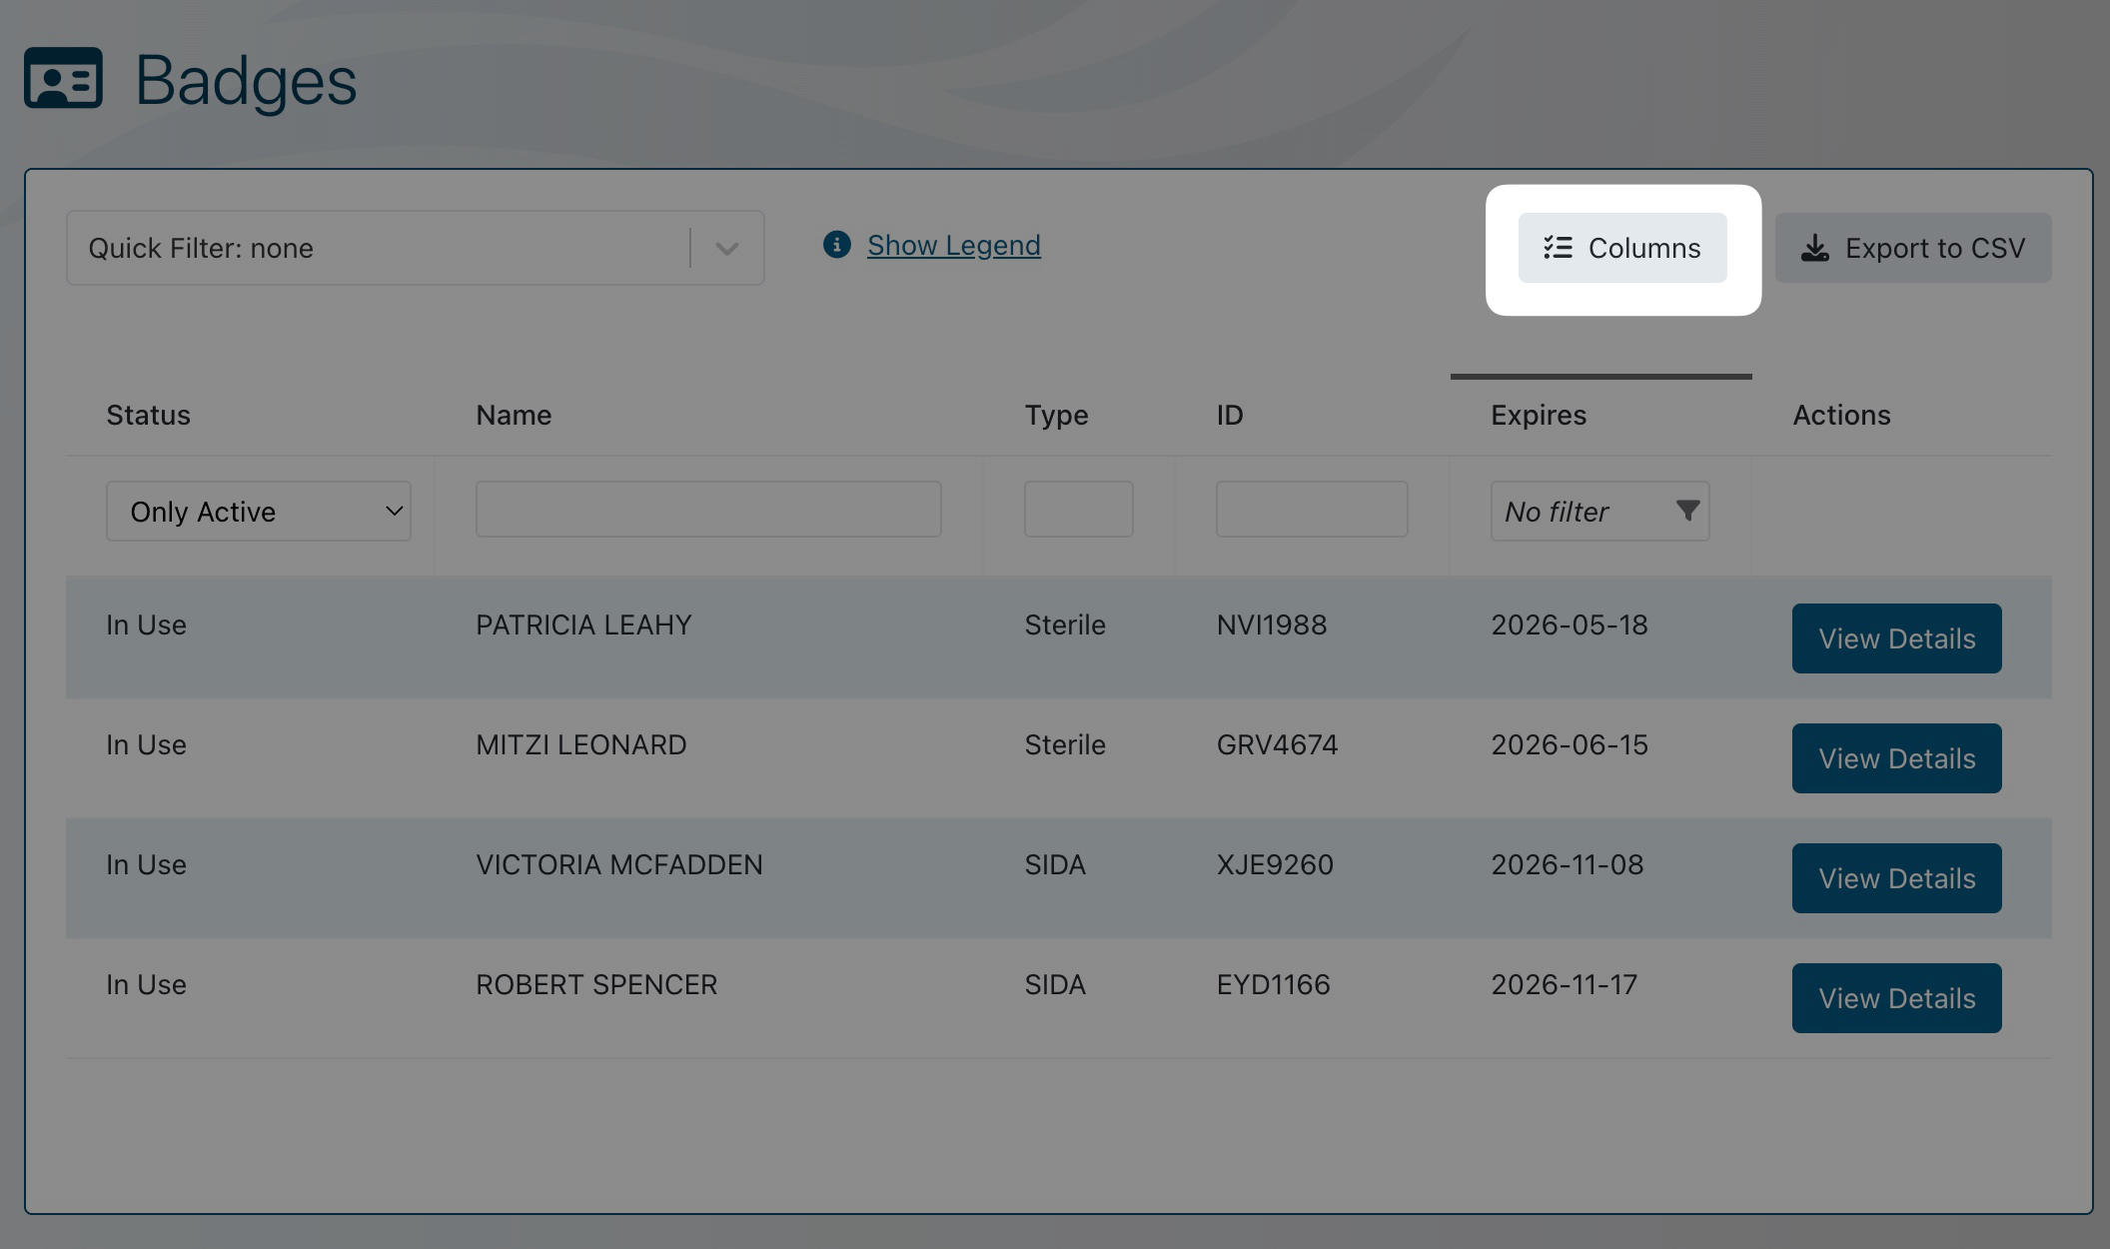Sort by the Expires column header
This screenshot has width=2110, height=1249.
[x=1538, y=415]
